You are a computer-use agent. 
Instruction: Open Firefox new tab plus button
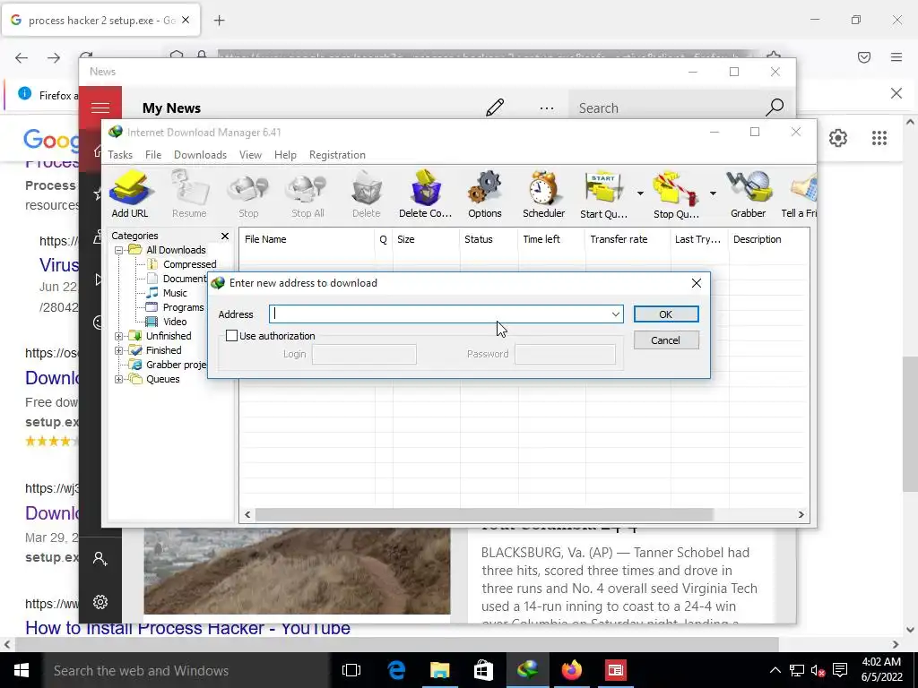(219, 21)
